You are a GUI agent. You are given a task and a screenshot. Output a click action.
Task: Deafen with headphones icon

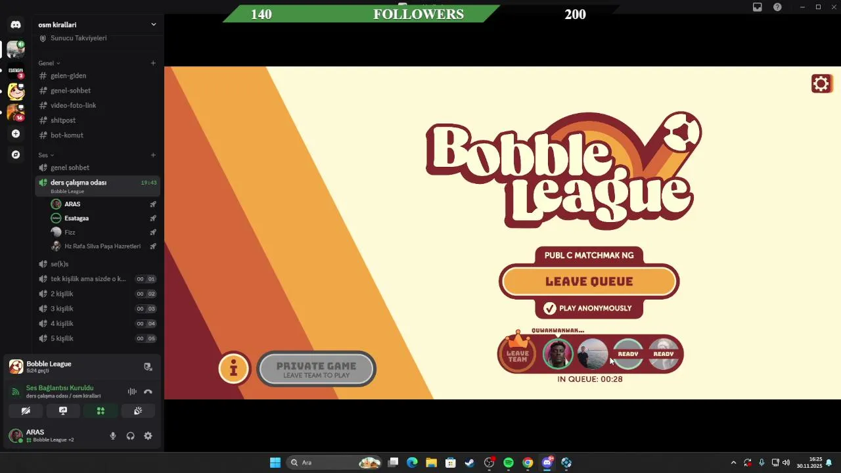click(130, 436)
